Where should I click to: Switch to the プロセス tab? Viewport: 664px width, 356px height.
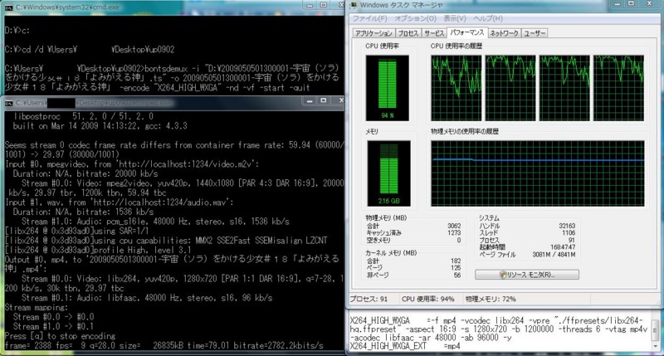tap(408, 33)
